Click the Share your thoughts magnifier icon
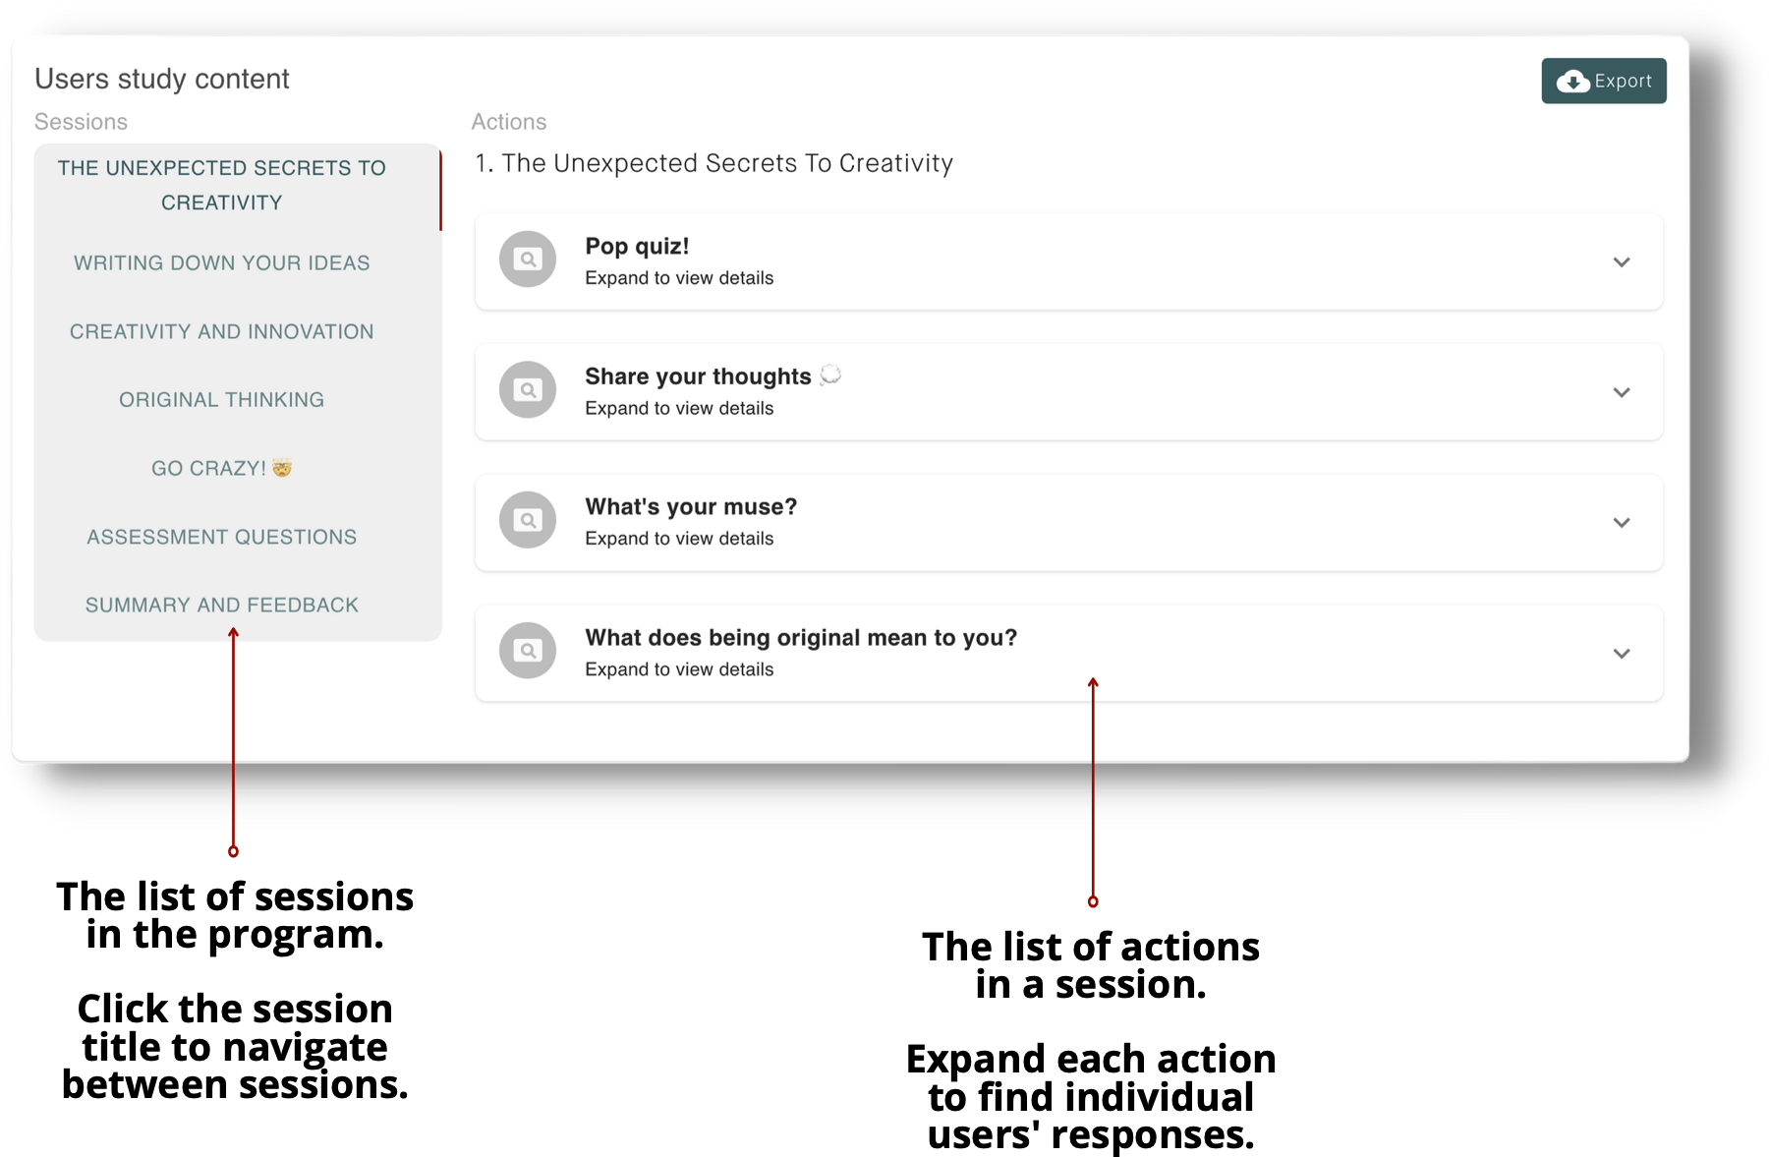Image resolution: width=1769 pixels, height=1157 pixels. pyautogui.click(x=528, y=390)
